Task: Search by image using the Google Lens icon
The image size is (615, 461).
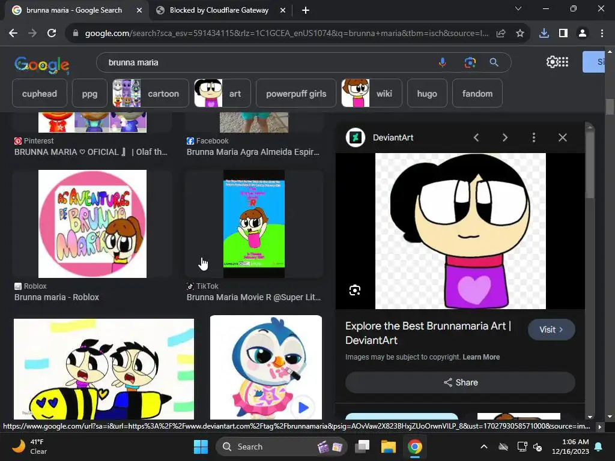Action: coord(470,62)
